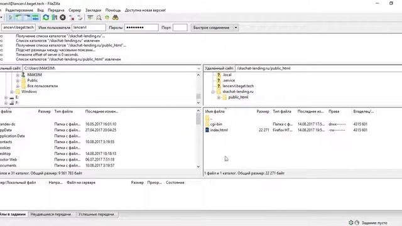Click the remote site path field
The height and width of the screenshot is (226, 402).
(318, 68)
